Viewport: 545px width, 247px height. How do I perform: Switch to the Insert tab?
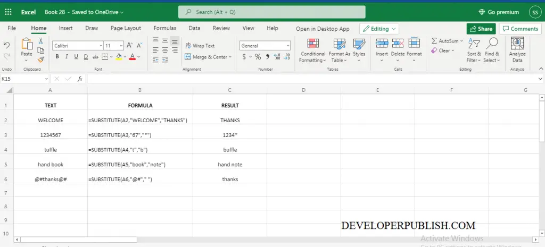(x=65, y=28)
